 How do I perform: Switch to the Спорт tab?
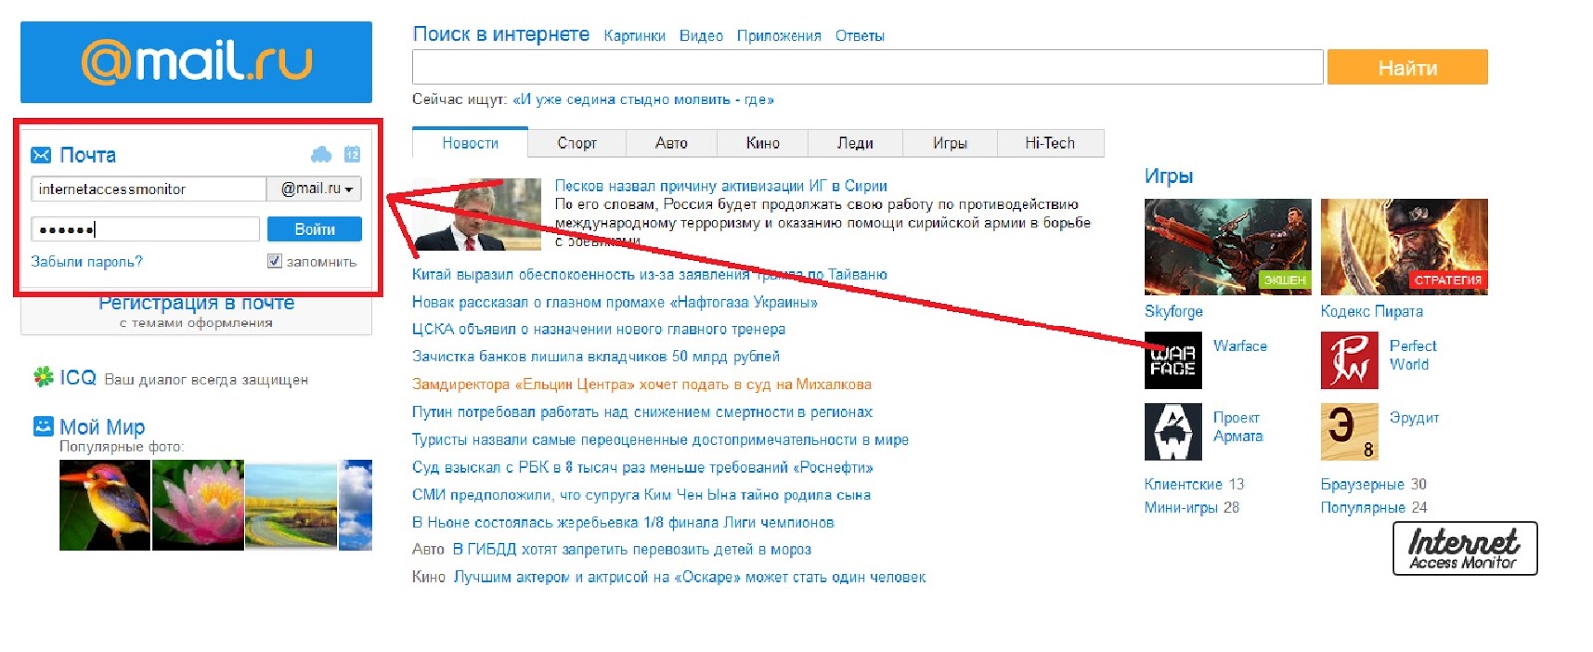click(577, 143)
